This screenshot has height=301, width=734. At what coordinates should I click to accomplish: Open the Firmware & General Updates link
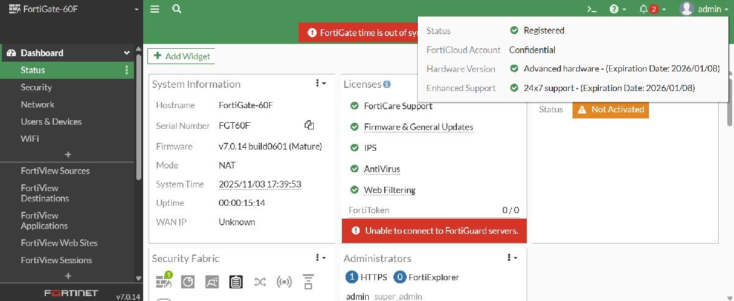(418, 127)
